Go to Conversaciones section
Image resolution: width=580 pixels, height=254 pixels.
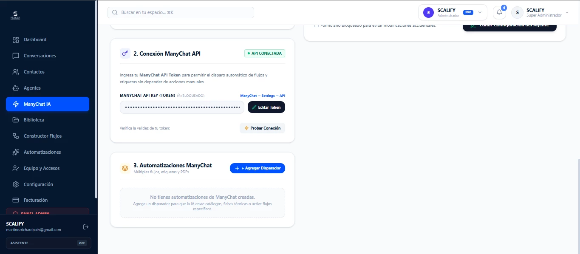48,56
